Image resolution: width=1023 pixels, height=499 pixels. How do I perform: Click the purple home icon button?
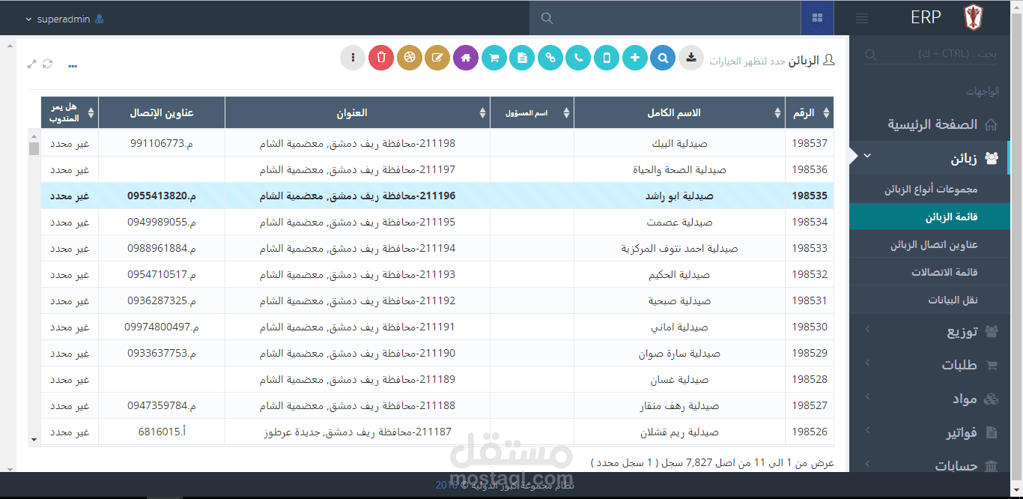[x=466, y=58]
